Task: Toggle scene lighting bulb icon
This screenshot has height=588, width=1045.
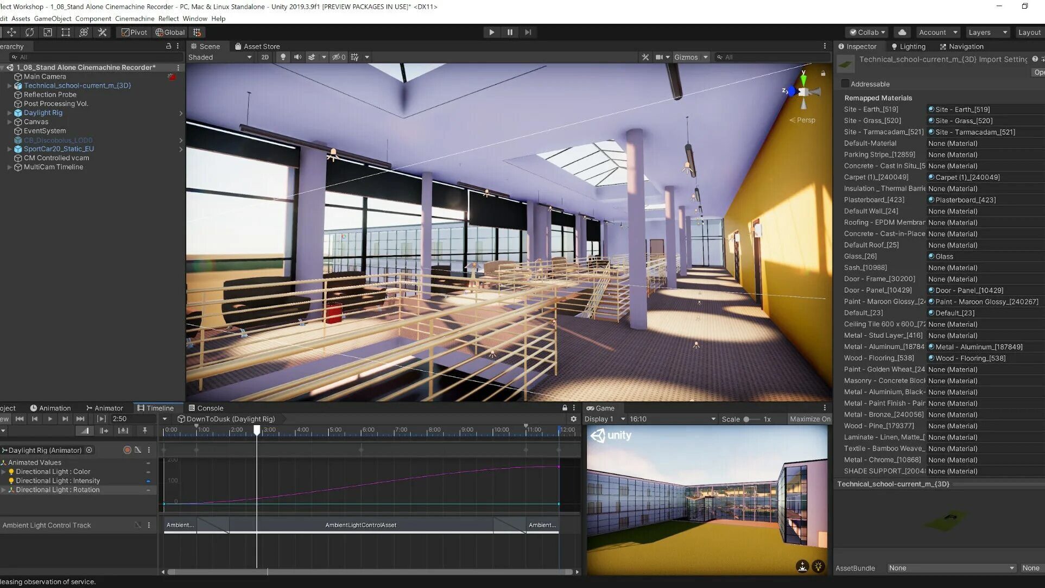Action: pyautogui.click(x=283, y=57)
